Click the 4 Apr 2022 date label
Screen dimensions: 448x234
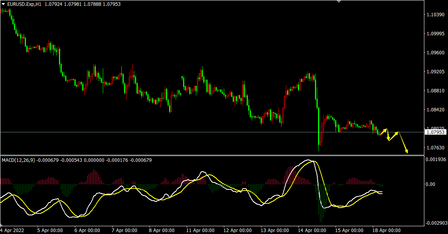(13, 230)
